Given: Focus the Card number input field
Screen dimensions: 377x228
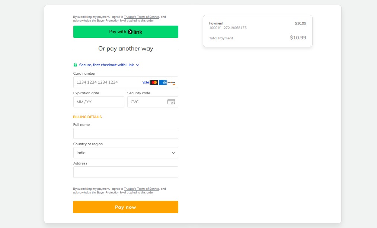Looking at the screenshot, I should 106,82.
